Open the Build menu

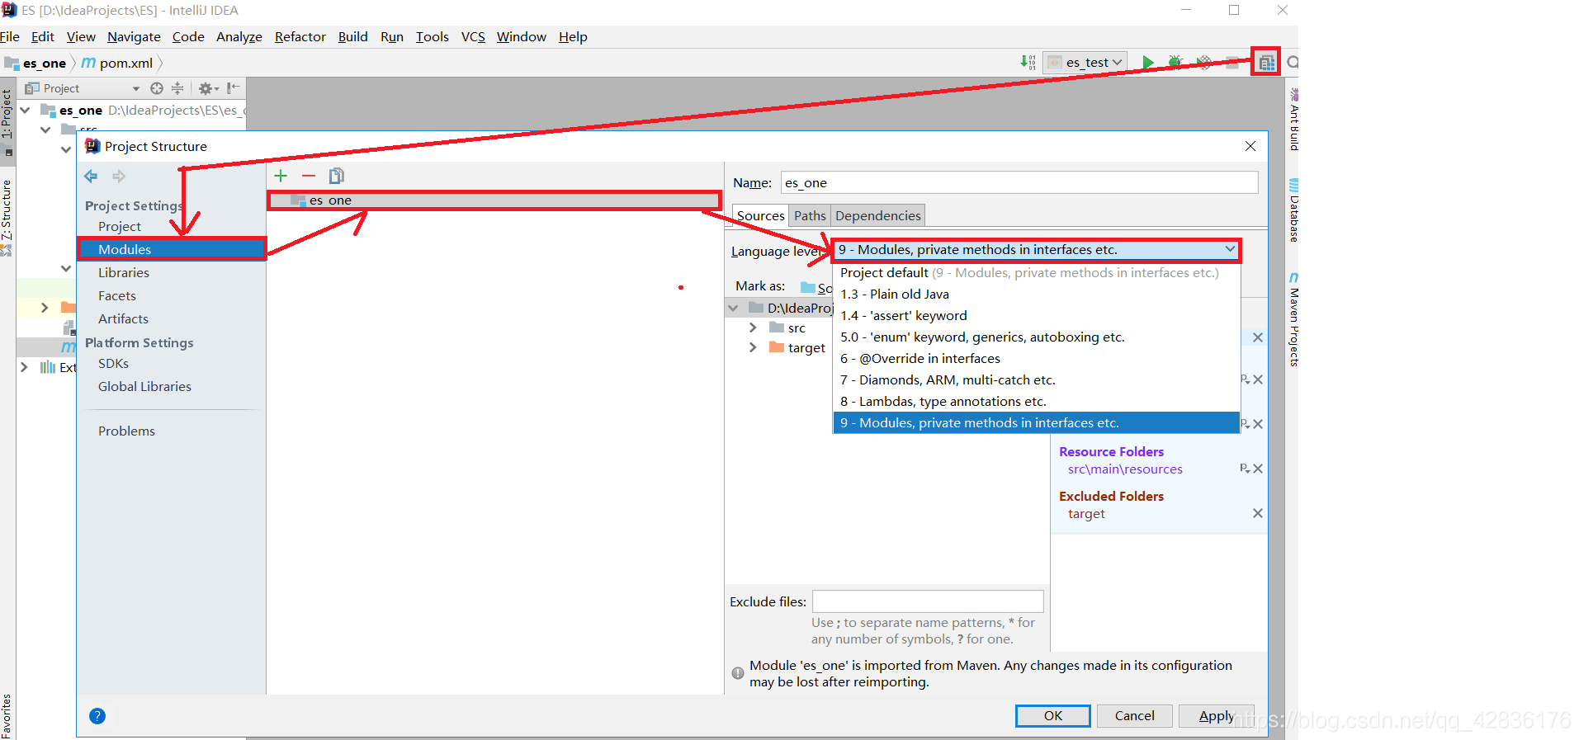352,36
